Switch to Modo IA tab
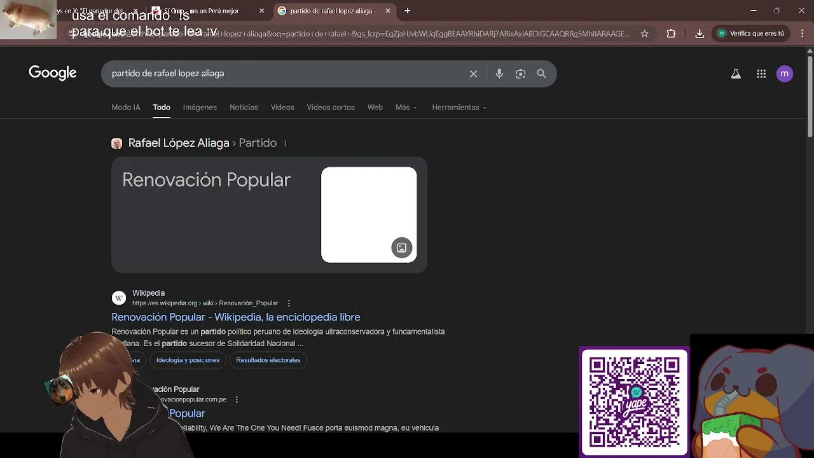The image size is (814, 458). point(126,108)
